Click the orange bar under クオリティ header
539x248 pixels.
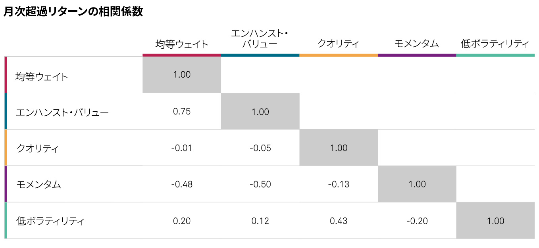339,55
